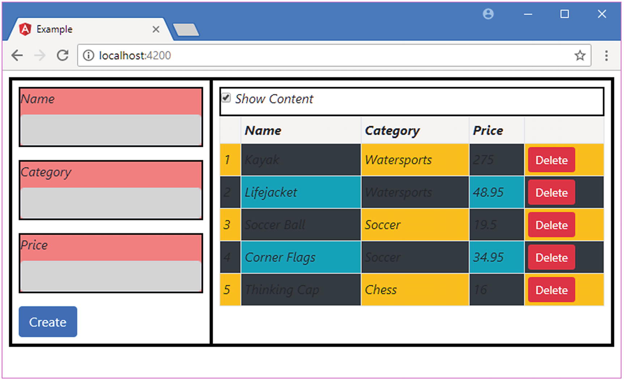This screenshot has width=624, height=381.
Task: Open a new browser tab
Action: tap(186, 30)
